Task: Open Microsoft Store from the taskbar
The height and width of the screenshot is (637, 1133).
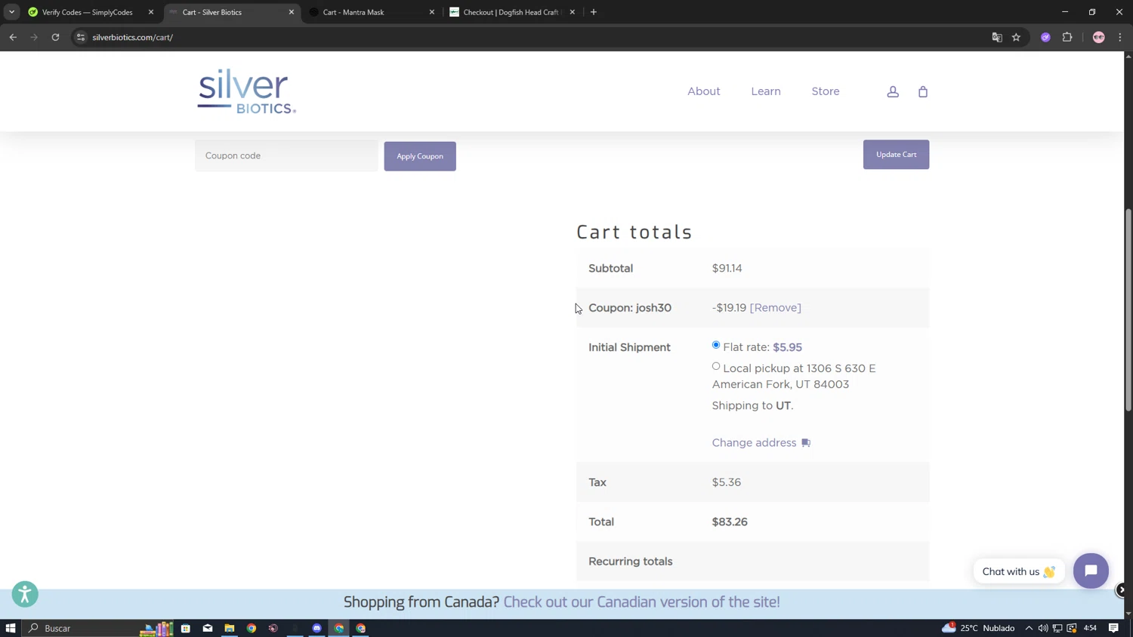Action: click(x=186, y=628)
